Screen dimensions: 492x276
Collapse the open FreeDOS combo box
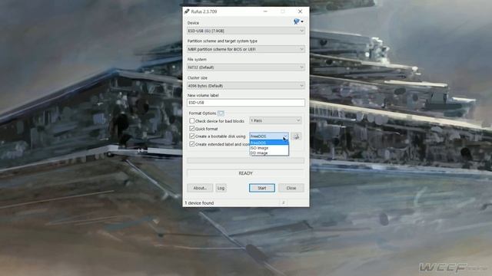click(x=269, y=136)
